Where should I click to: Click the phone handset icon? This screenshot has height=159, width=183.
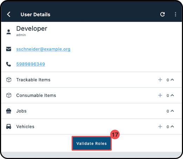coord(8,64)
